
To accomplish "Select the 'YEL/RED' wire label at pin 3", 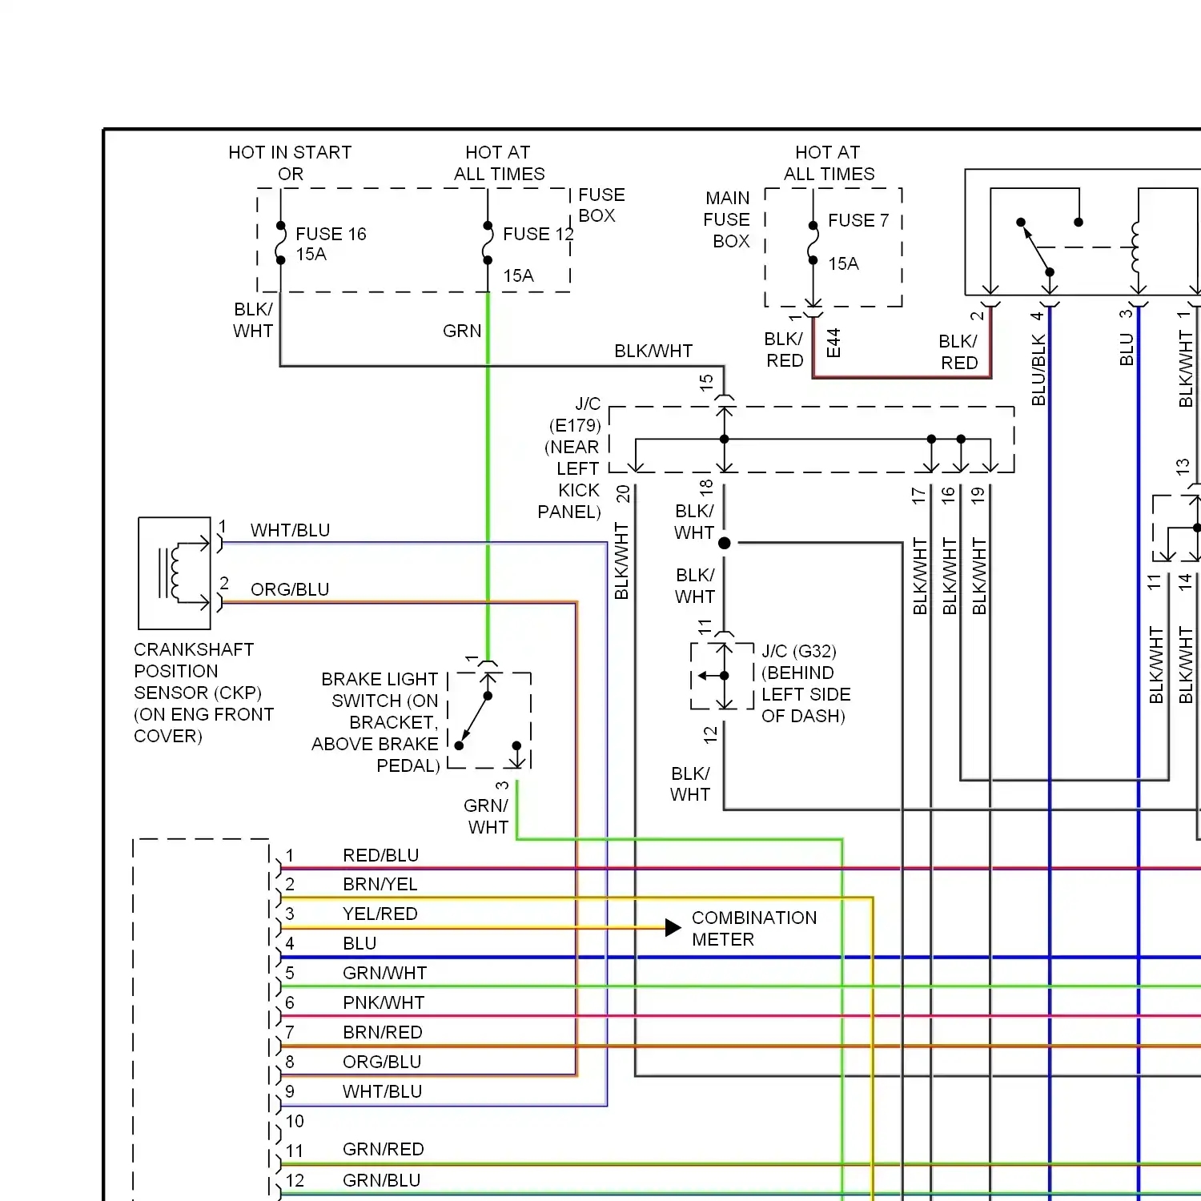I will tap(380, 914).
